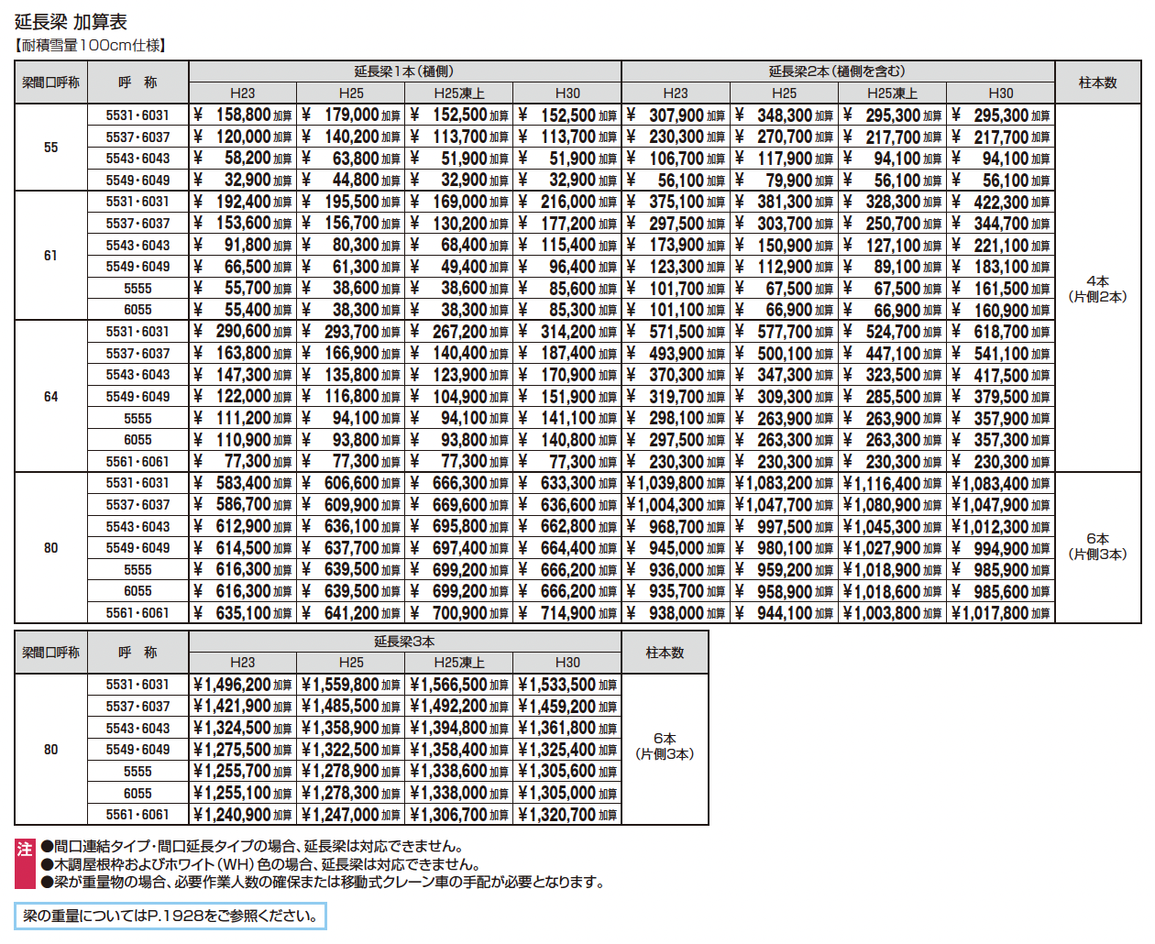Image resolution: width=1155 pixels, height=944 pixels.
Task: Click the 耐積雪量100cm仕様 subtitle
Action: (x=90, y=45)
